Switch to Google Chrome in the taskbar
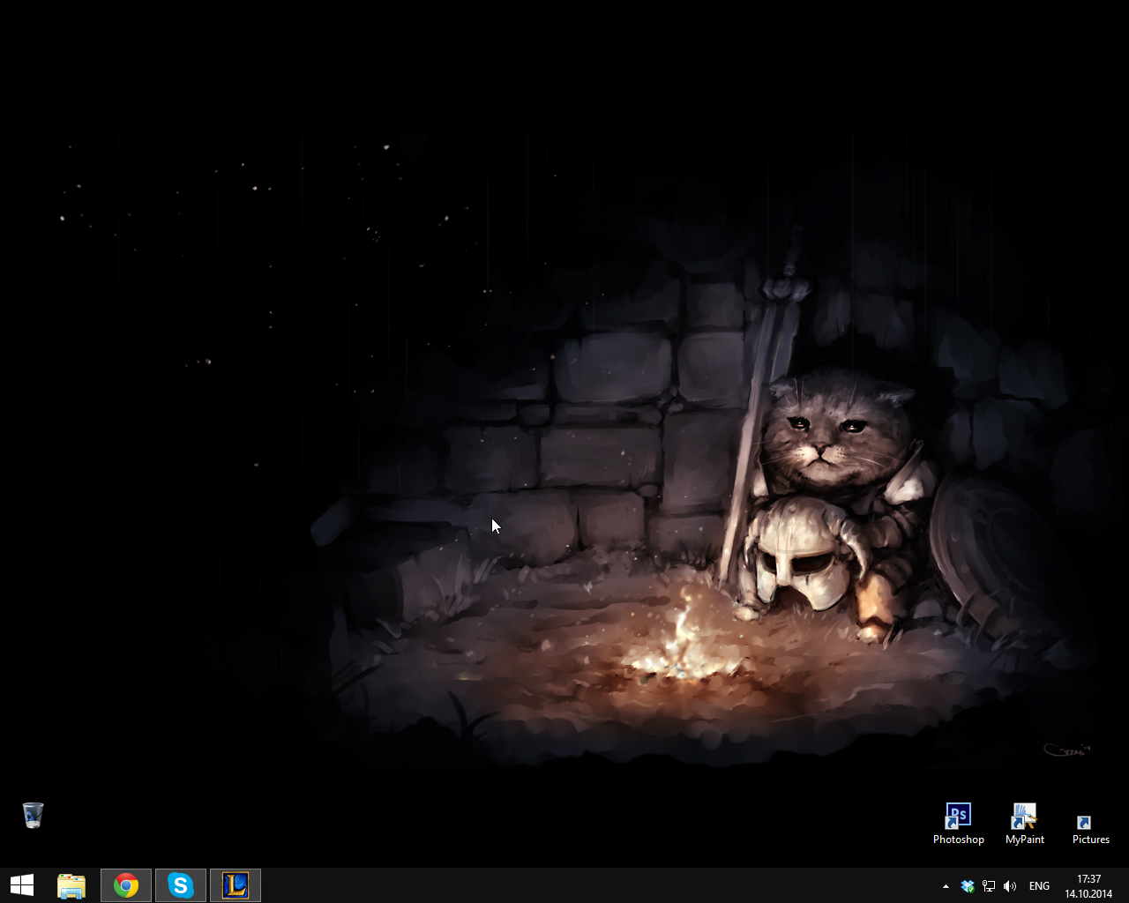The height and width of the screenshot is (903, 1129). 126,885
